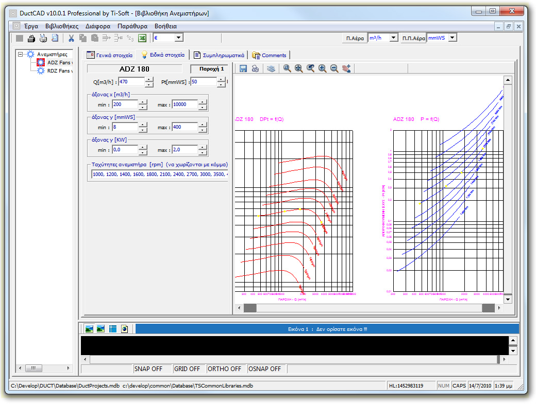Click the save icon above the fan curves
This screenshot has height=404, width=536.
(243, 68)
